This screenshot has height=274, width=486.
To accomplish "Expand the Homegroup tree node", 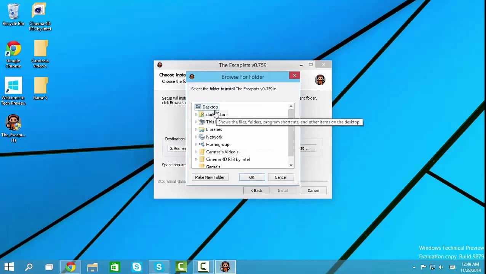I will point(196,145).
